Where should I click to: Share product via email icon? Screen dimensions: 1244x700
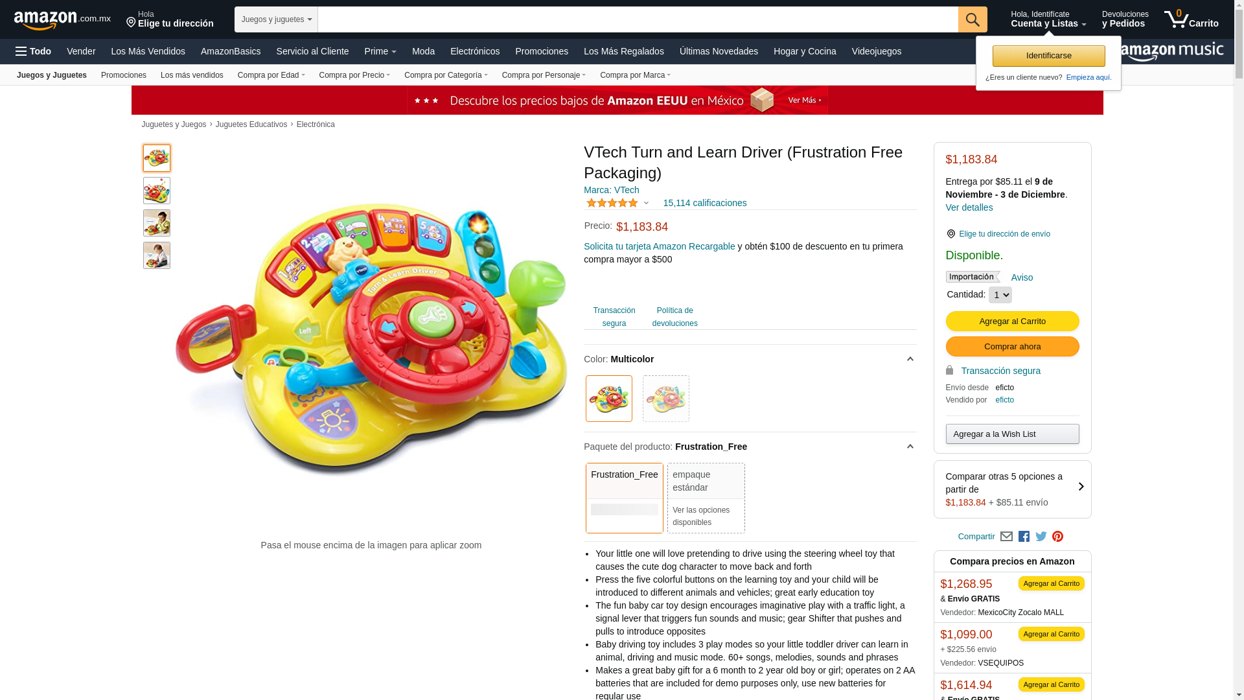pos(1006,537)
